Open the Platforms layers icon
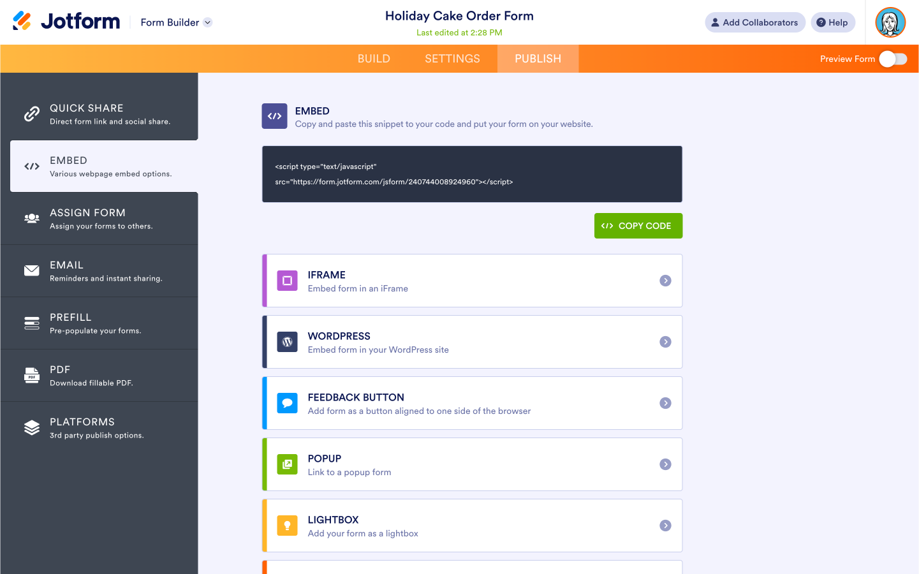Screen dimensions: 919x574 32,428
